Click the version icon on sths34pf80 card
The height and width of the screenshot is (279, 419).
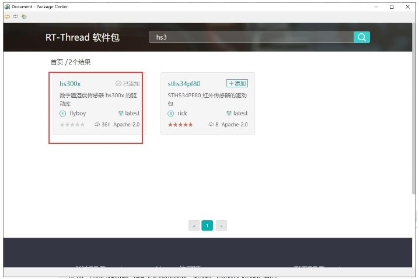229,114
